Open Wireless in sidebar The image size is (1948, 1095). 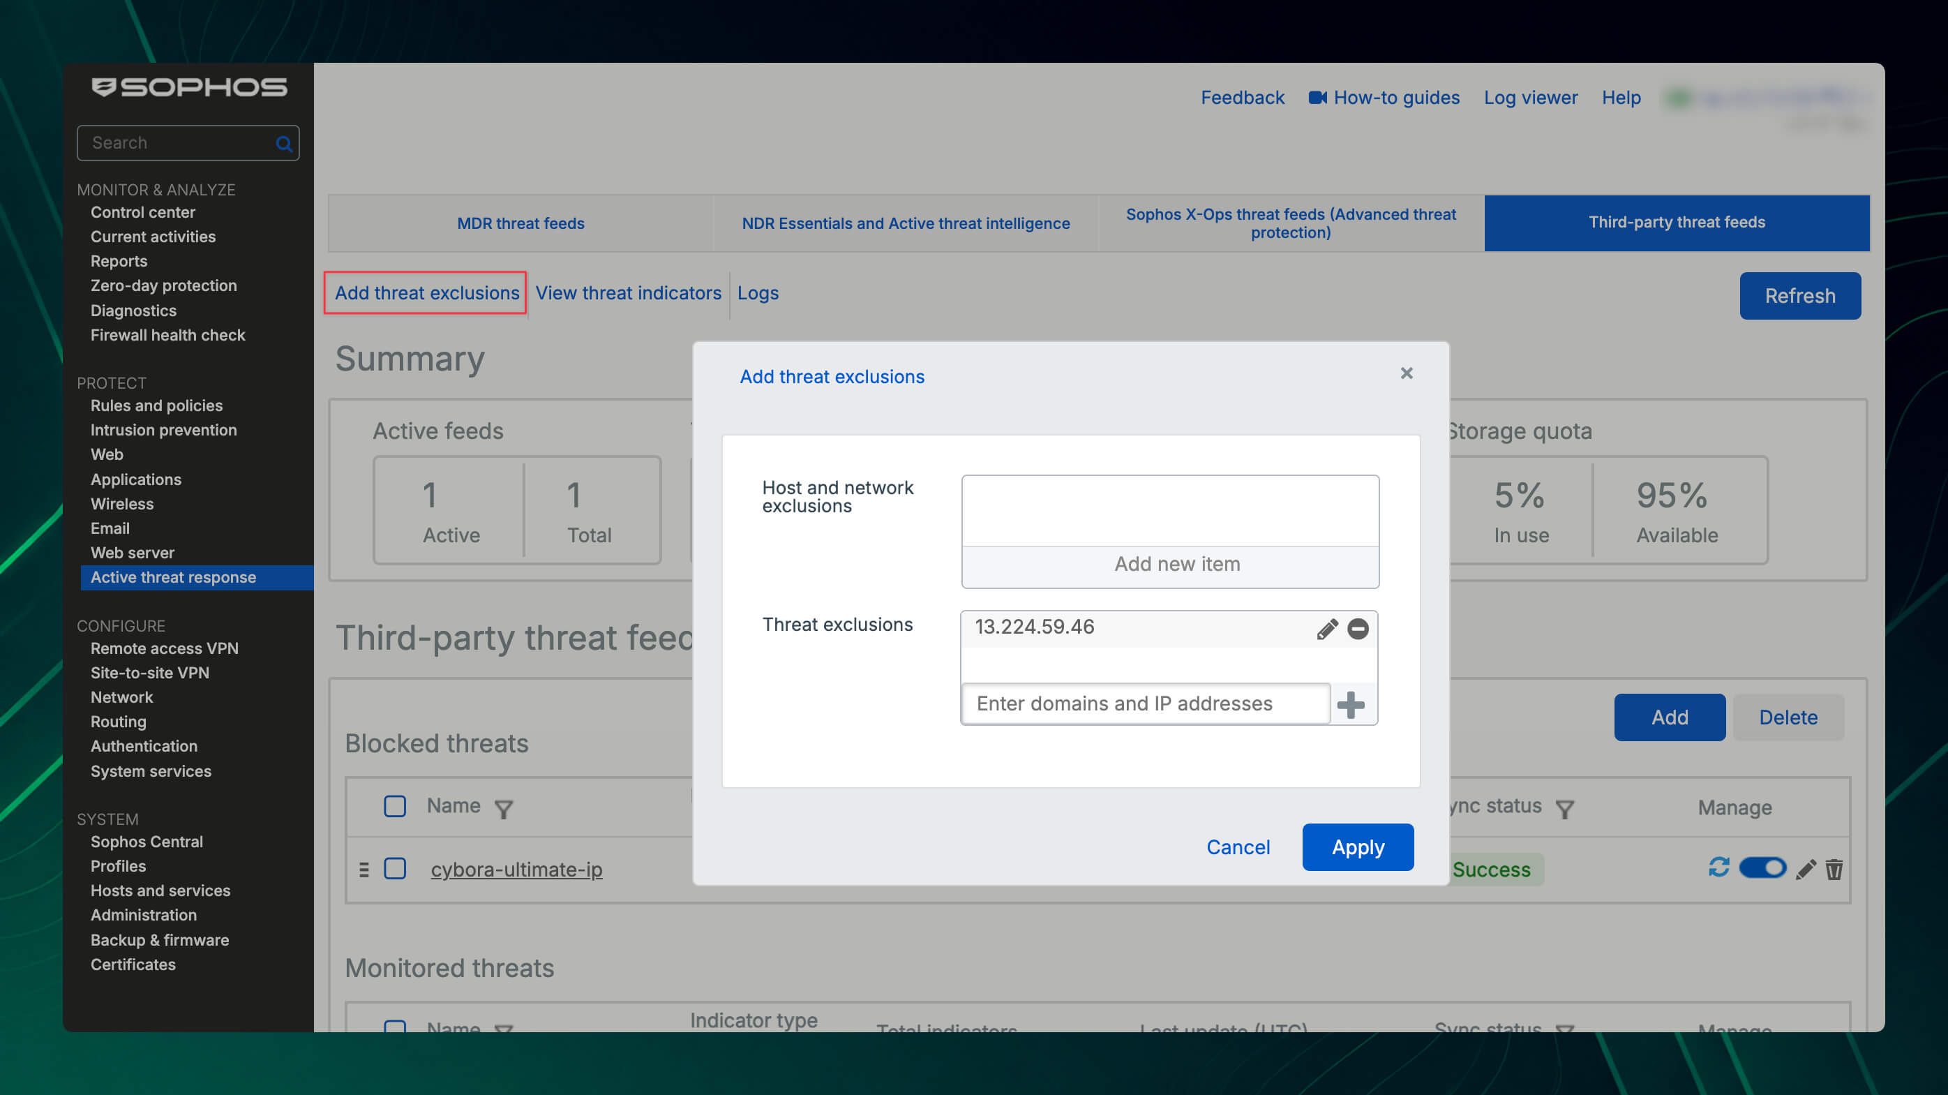click(121, 504)
